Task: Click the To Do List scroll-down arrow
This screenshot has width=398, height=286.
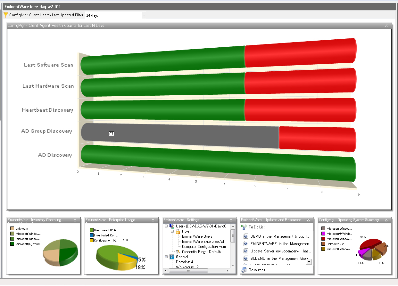Action: click(309, 262)
